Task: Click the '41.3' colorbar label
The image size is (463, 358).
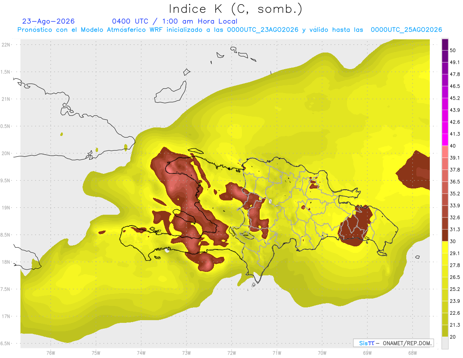Action: coord(455,134)
